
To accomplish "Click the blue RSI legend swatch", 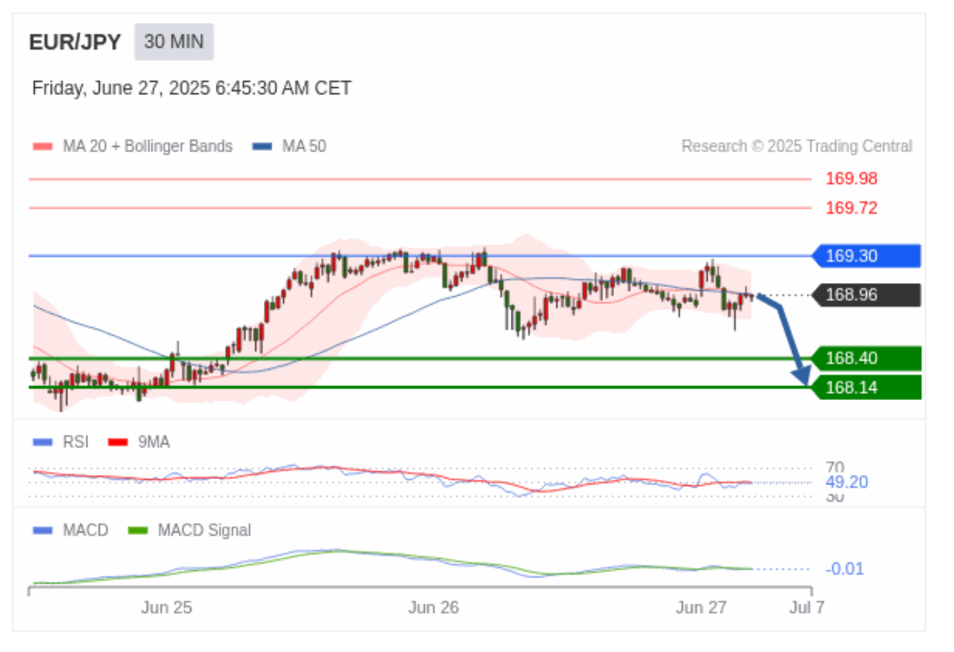I will (43, 442).
